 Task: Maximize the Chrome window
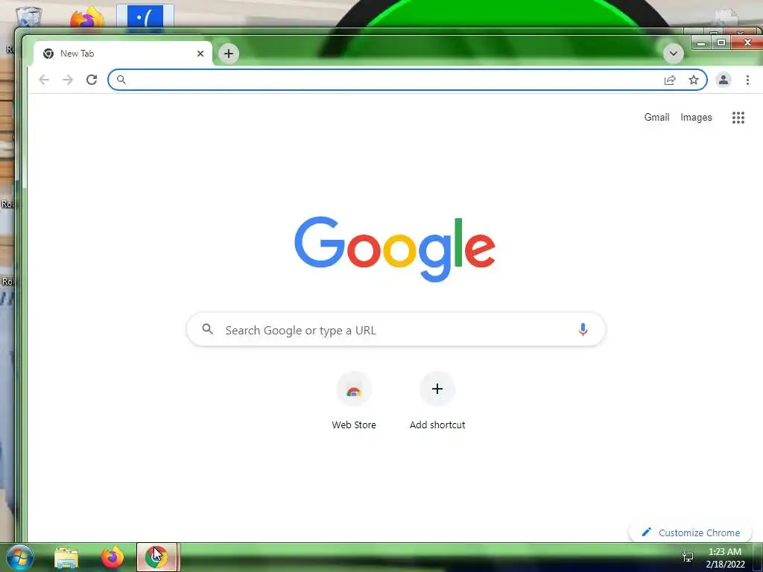click(721, 42)
